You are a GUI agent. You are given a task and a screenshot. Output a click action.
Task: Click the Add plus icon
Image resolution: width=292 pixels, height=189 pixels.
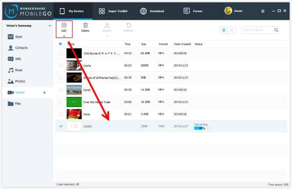pos(64,25)
